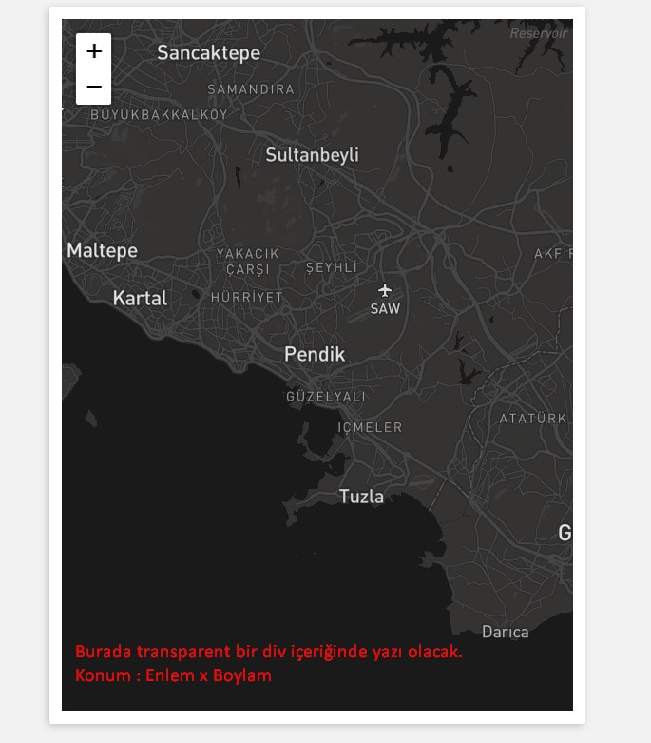Click the Darıca label near the coast
This screenshot has width=651, height=743.
[506, 632]
